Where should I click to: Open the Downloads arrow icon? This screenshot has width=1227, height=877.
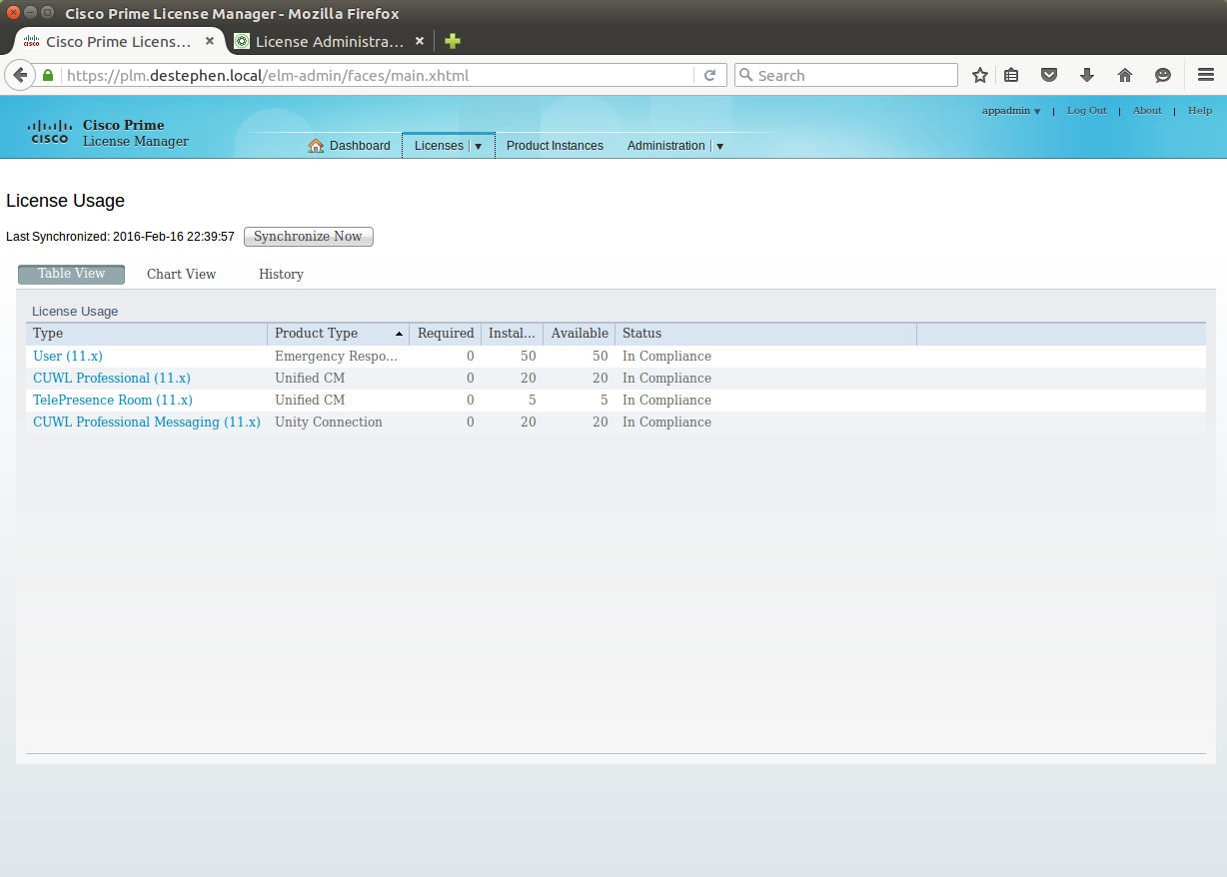pyautogui.click(x=1087, y=75)
